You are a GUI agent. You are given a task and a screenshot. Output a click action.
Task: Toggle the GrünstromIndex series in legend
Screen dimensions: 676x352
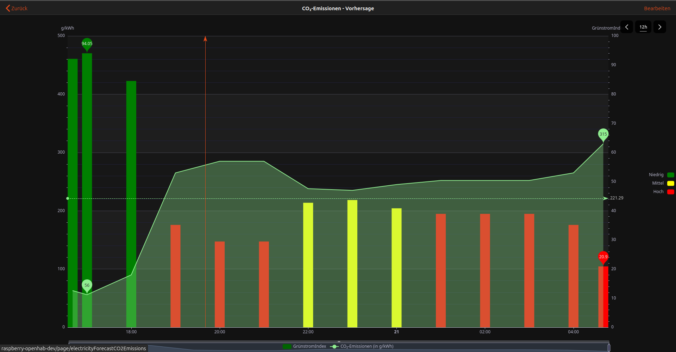tap(305, 346)
